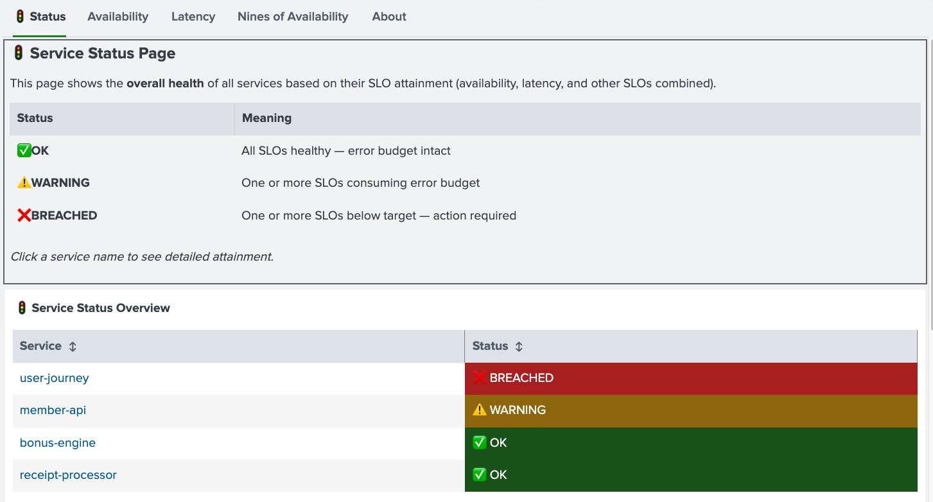
Task: Open the member-api service link
Action: [x=53, y=410]
